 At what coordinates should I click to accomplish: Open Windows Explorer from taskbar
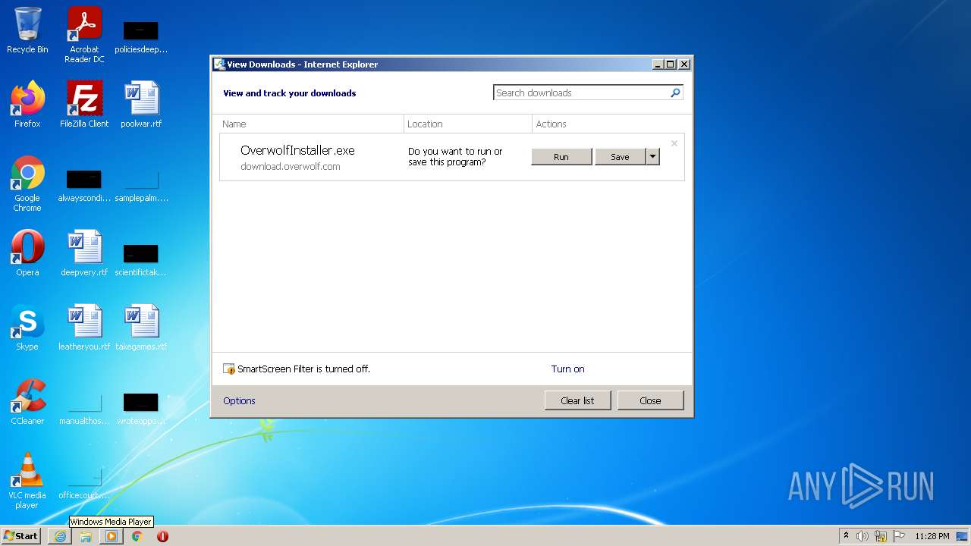(x=86, y=536)
